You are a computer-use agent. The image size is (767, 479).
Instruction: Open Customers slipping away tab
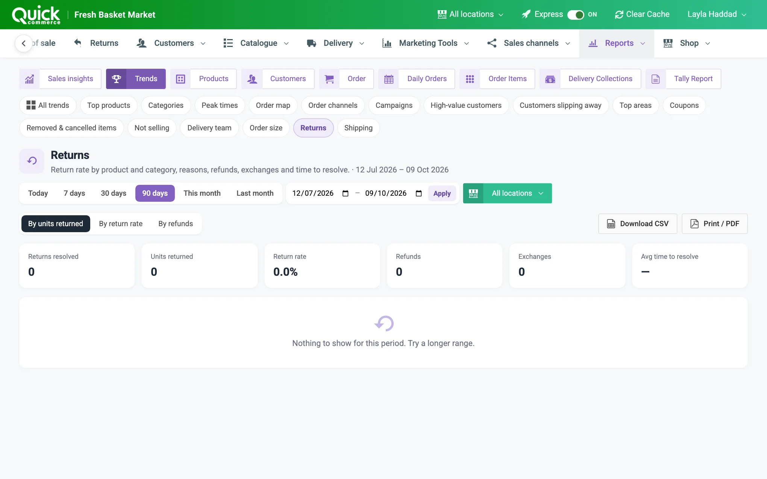click(x=560, y=106)
